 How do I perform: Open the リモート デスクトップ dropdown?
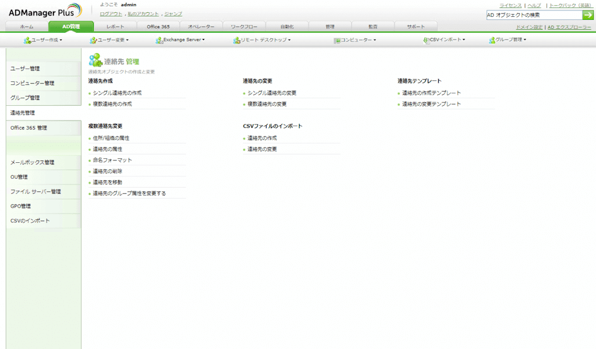point(289,40)
